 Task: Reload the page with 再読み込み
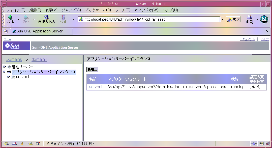coord(47,19)
